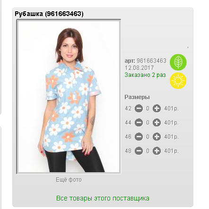This screenshot has width=209, height=209.
Task: Click minus icon for size 44
Action: pos(139,123)
